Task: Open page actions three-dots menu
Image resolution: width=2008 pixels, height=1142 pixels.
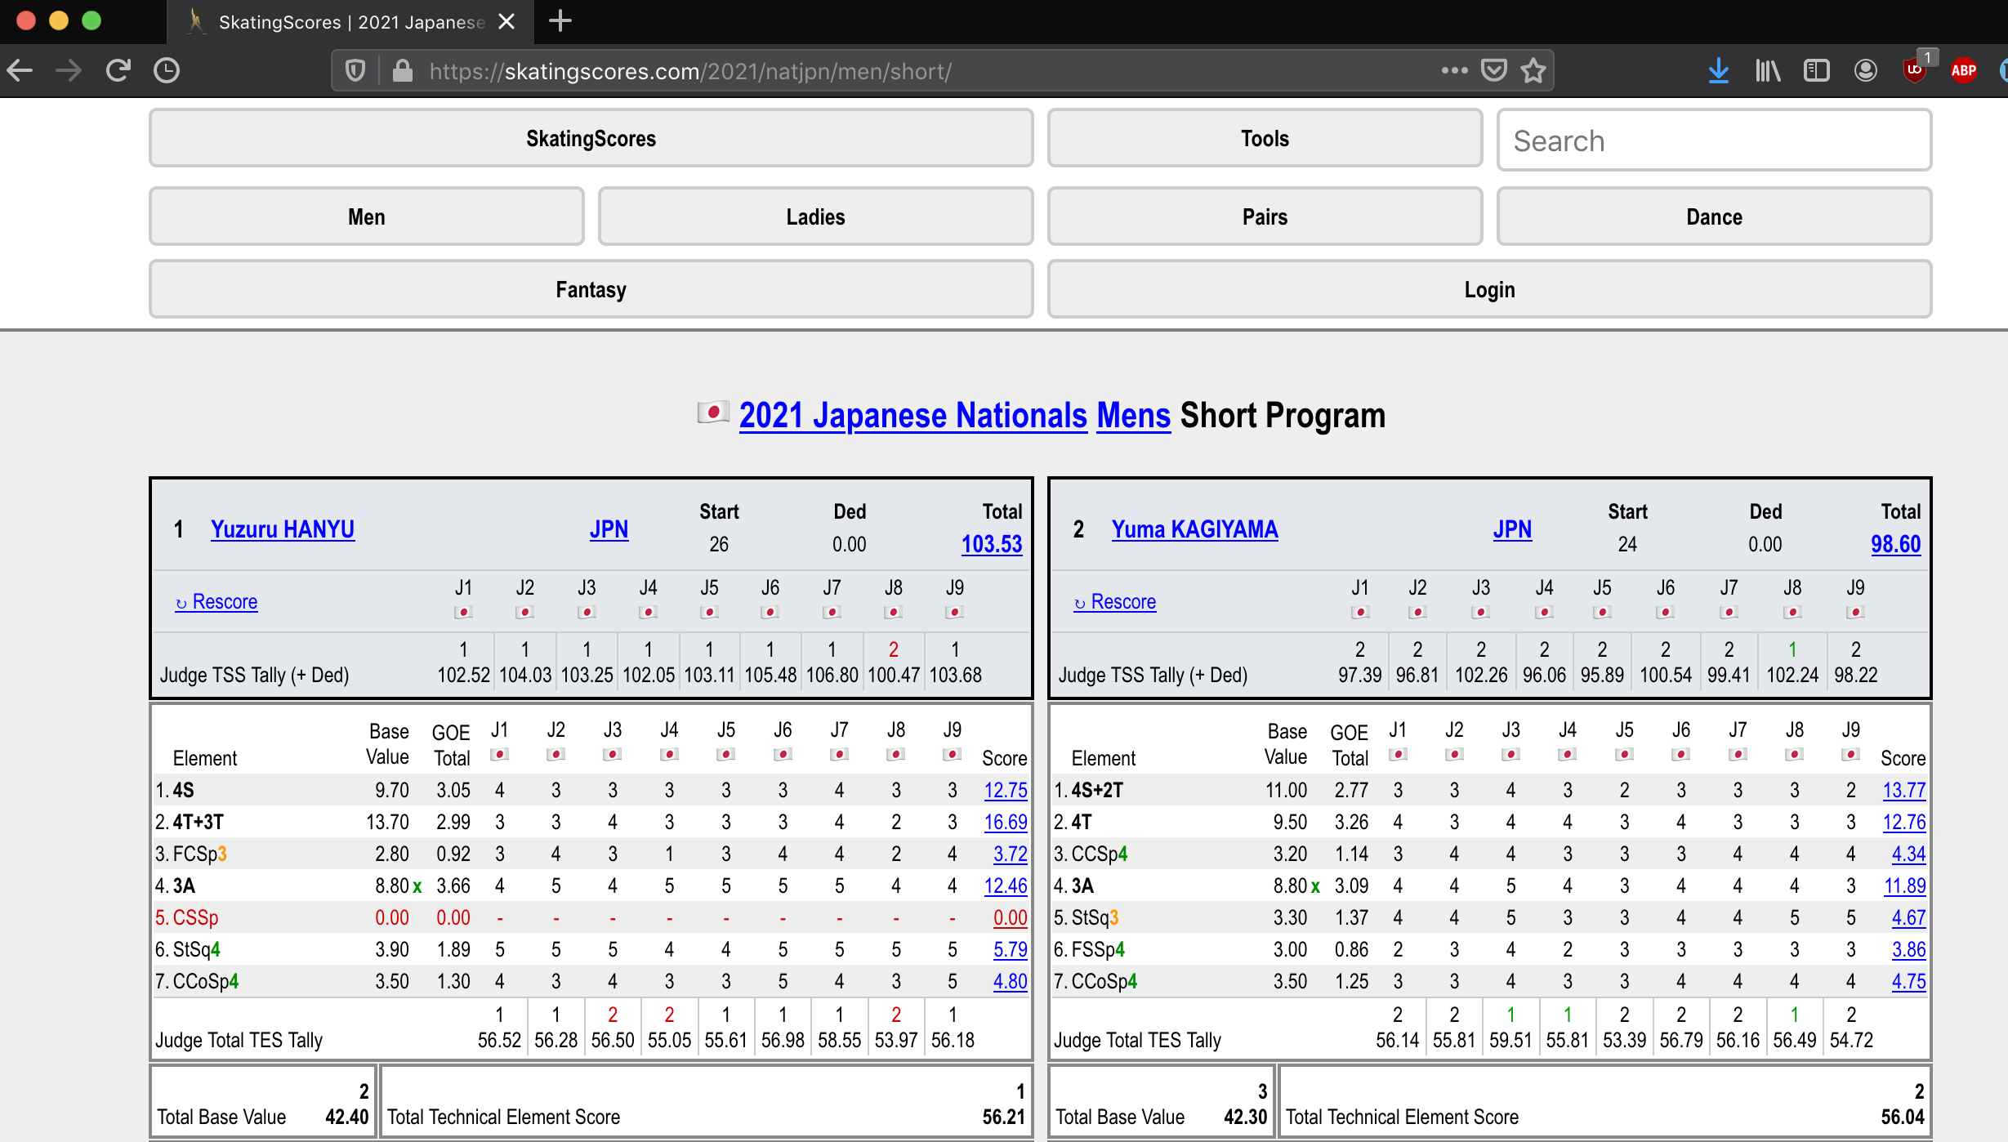Action: point(1454,71)
